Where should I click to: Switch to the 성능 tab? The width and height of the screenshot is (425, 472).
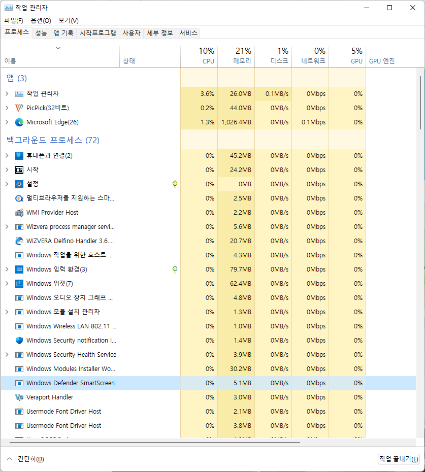click(41, 33)
